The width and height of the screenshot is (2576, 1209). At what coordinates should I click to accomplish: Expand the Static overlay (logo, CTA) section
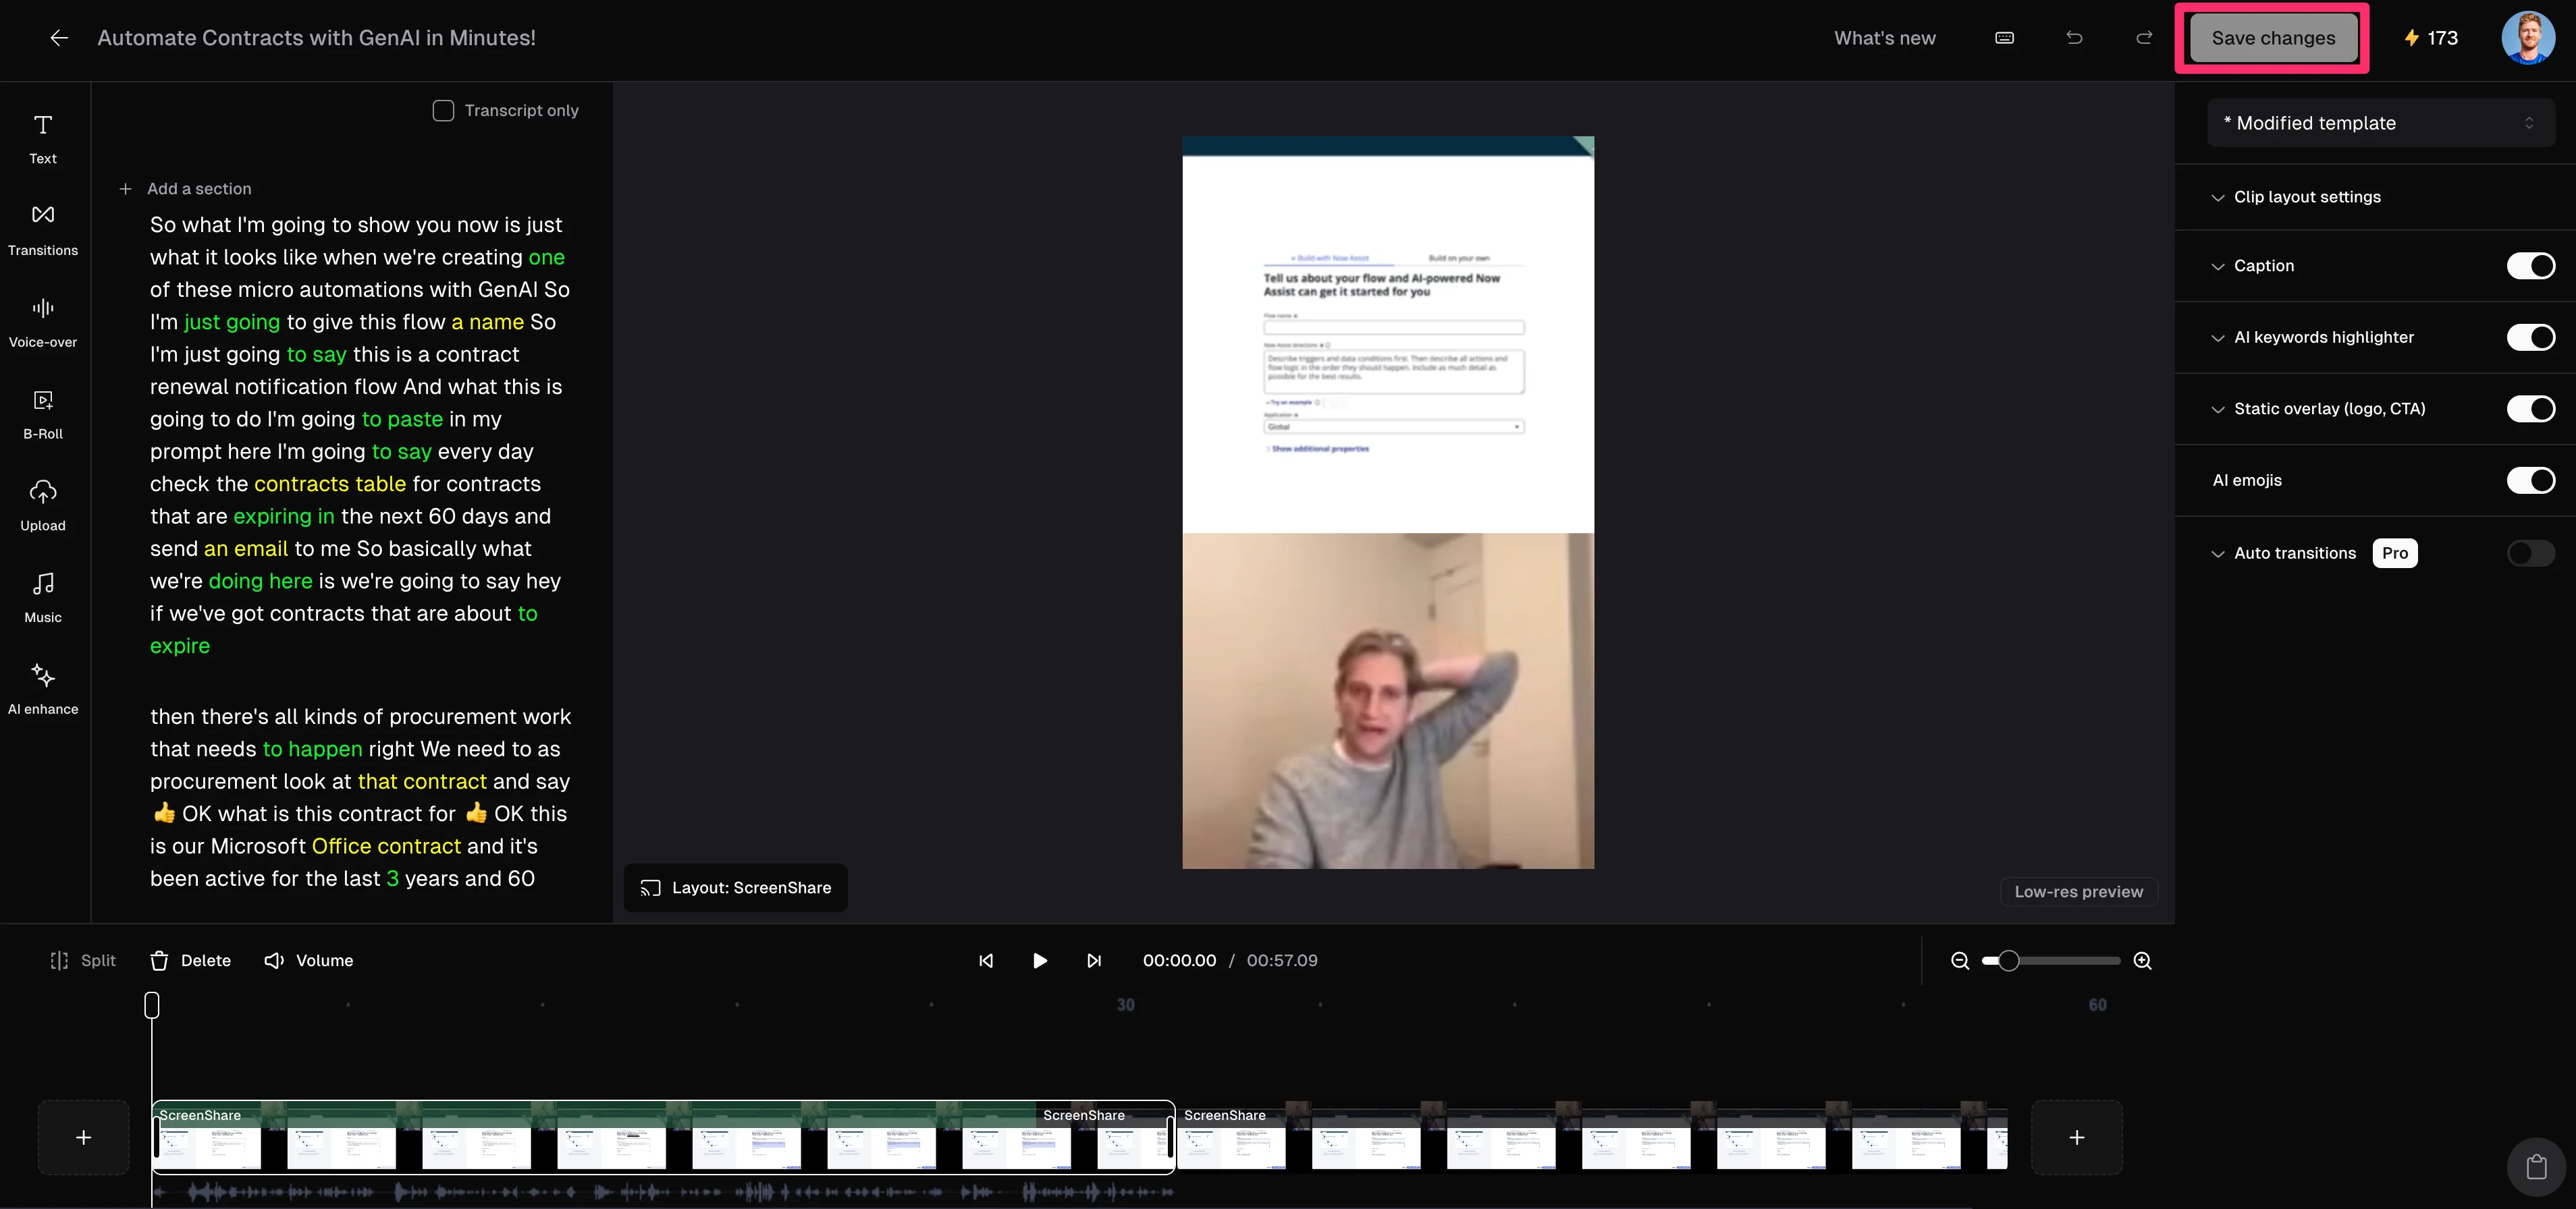pyautogui.click(x=2328, y=409)
